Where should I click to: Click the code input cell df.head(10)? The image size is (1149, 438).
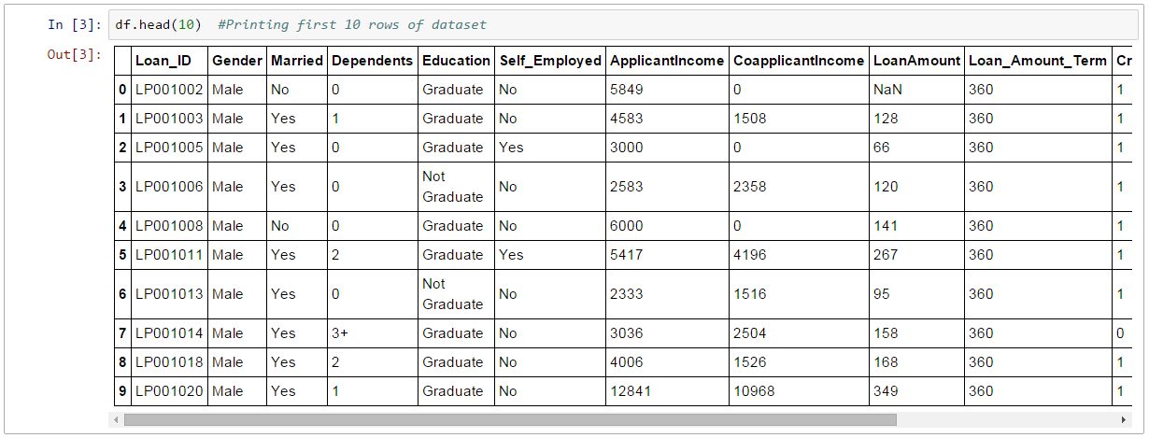(x=617, y=24)
